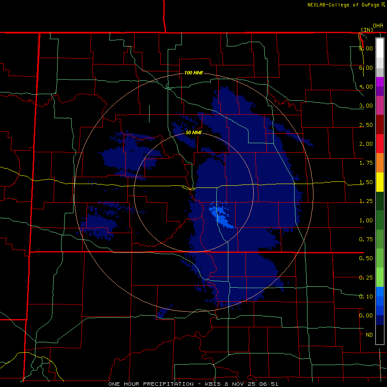The width and height of the screenshot is (387, 387).
Task: Click the 6.00 legend value
Action: tap(366, 68)
